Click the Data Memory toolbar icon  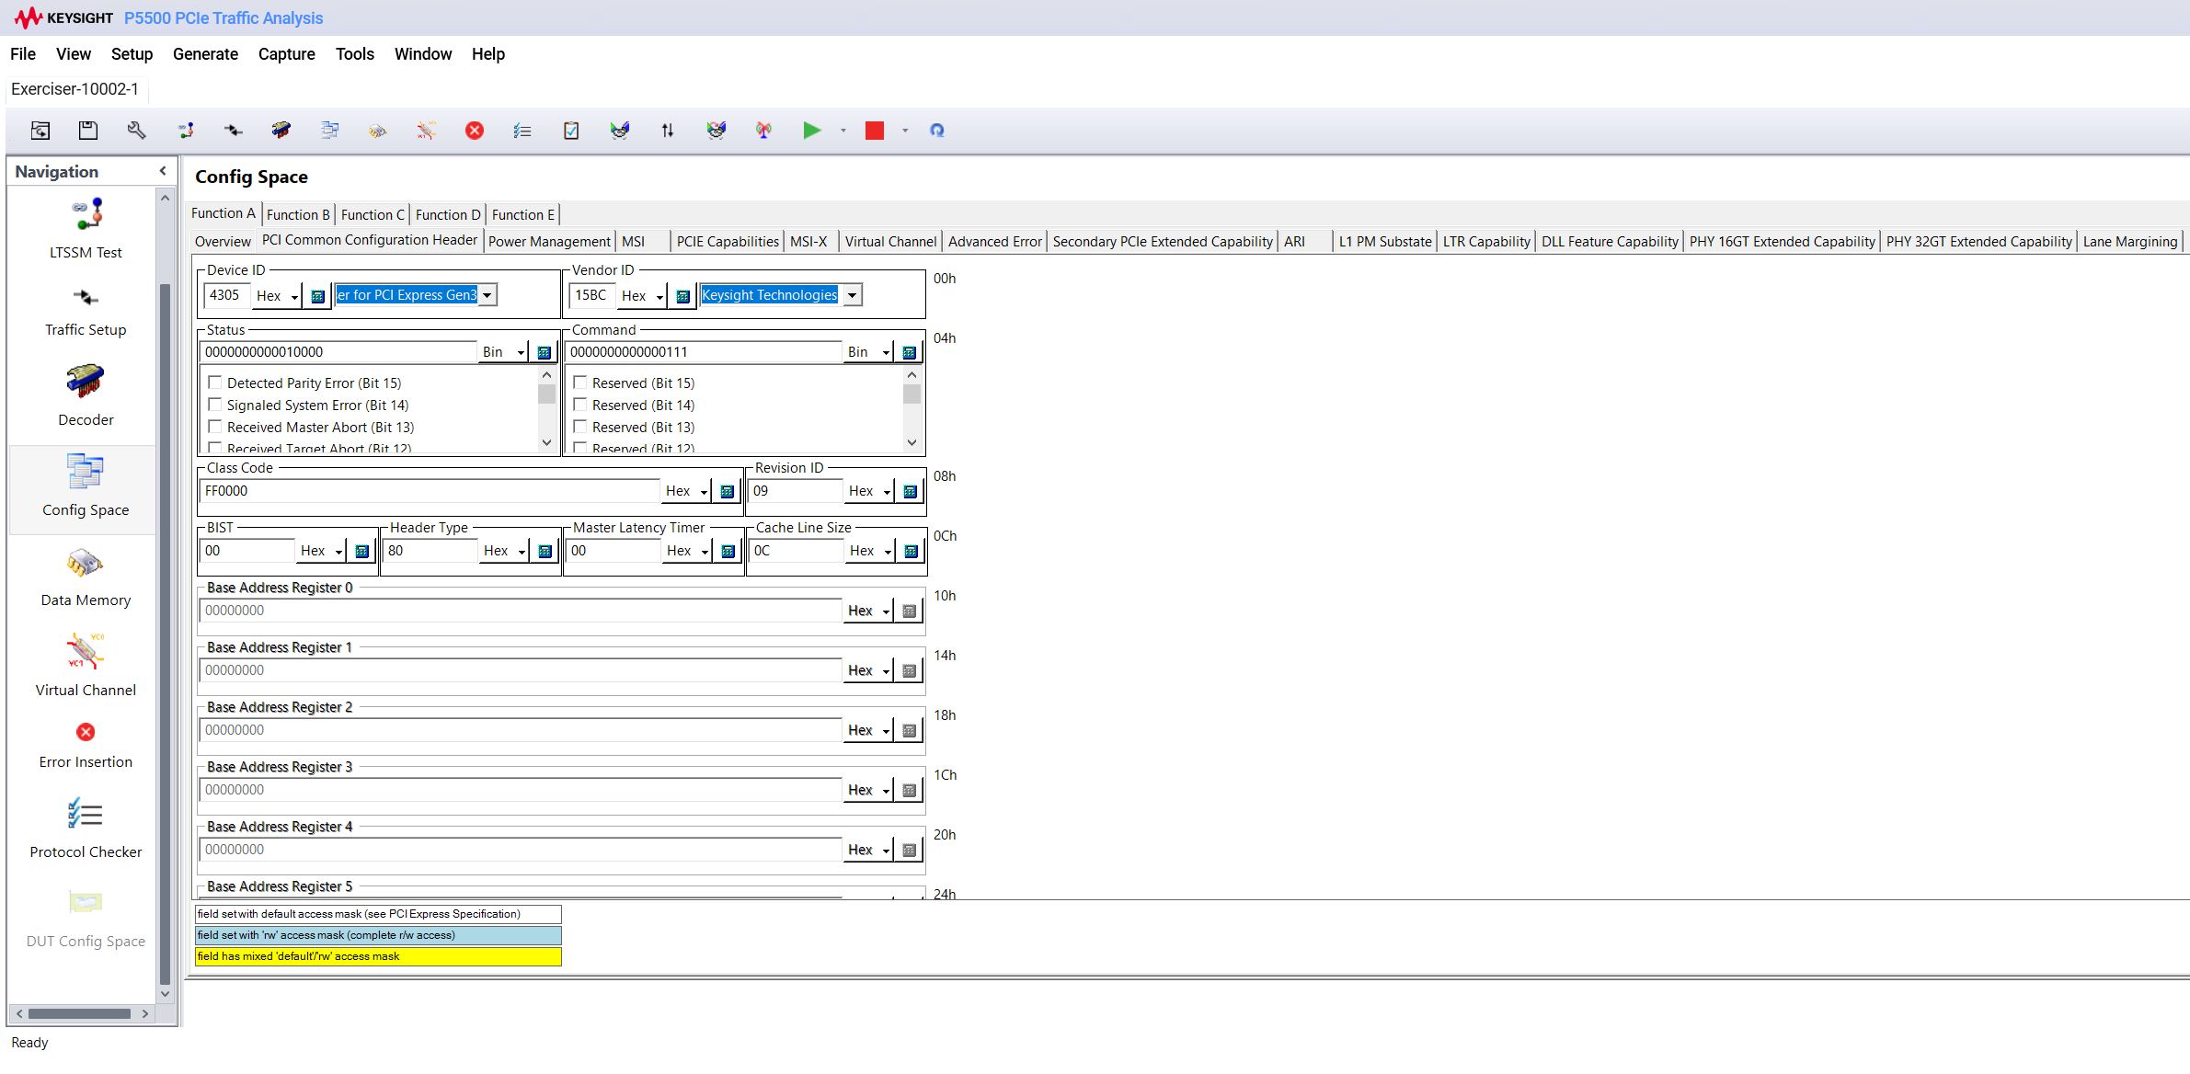[377, 131]
